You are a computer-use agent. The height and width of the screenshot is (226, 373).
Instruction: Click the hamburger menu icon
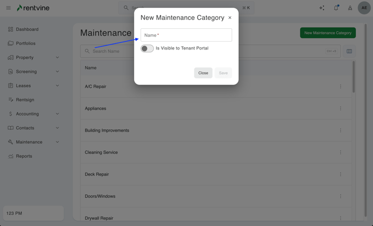8,8
